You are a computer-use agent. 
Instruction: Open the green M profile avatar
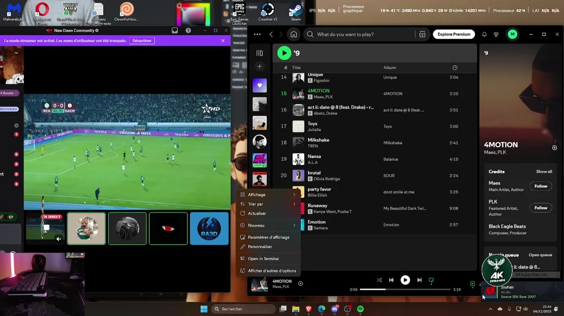coord(512,34)
